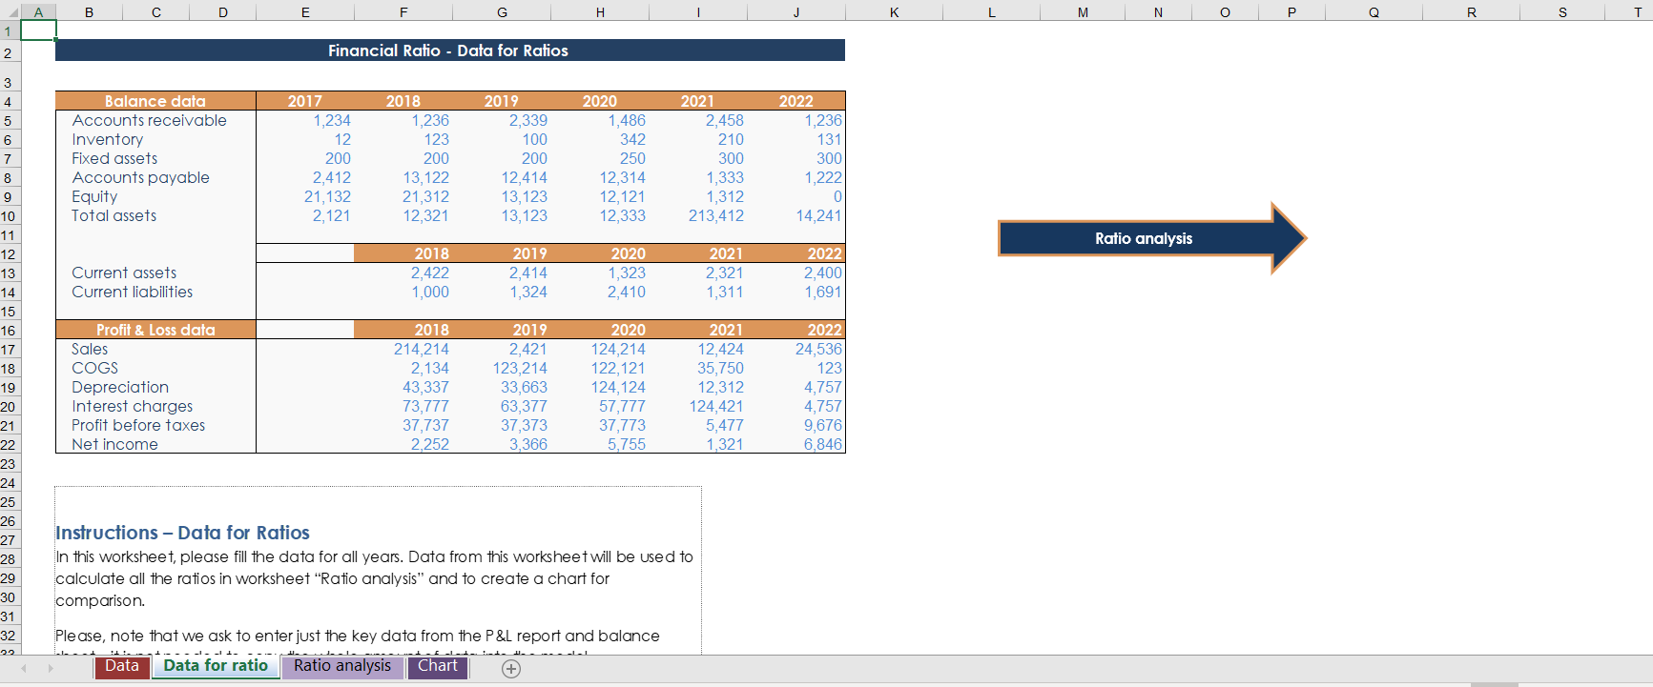Click the Depreciation row label
The image size is (1653, 687).
[120, 387]
